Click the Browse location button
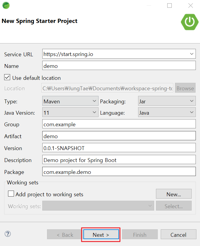This screenshot has width=200, height=246. click(x=185, y=88)
